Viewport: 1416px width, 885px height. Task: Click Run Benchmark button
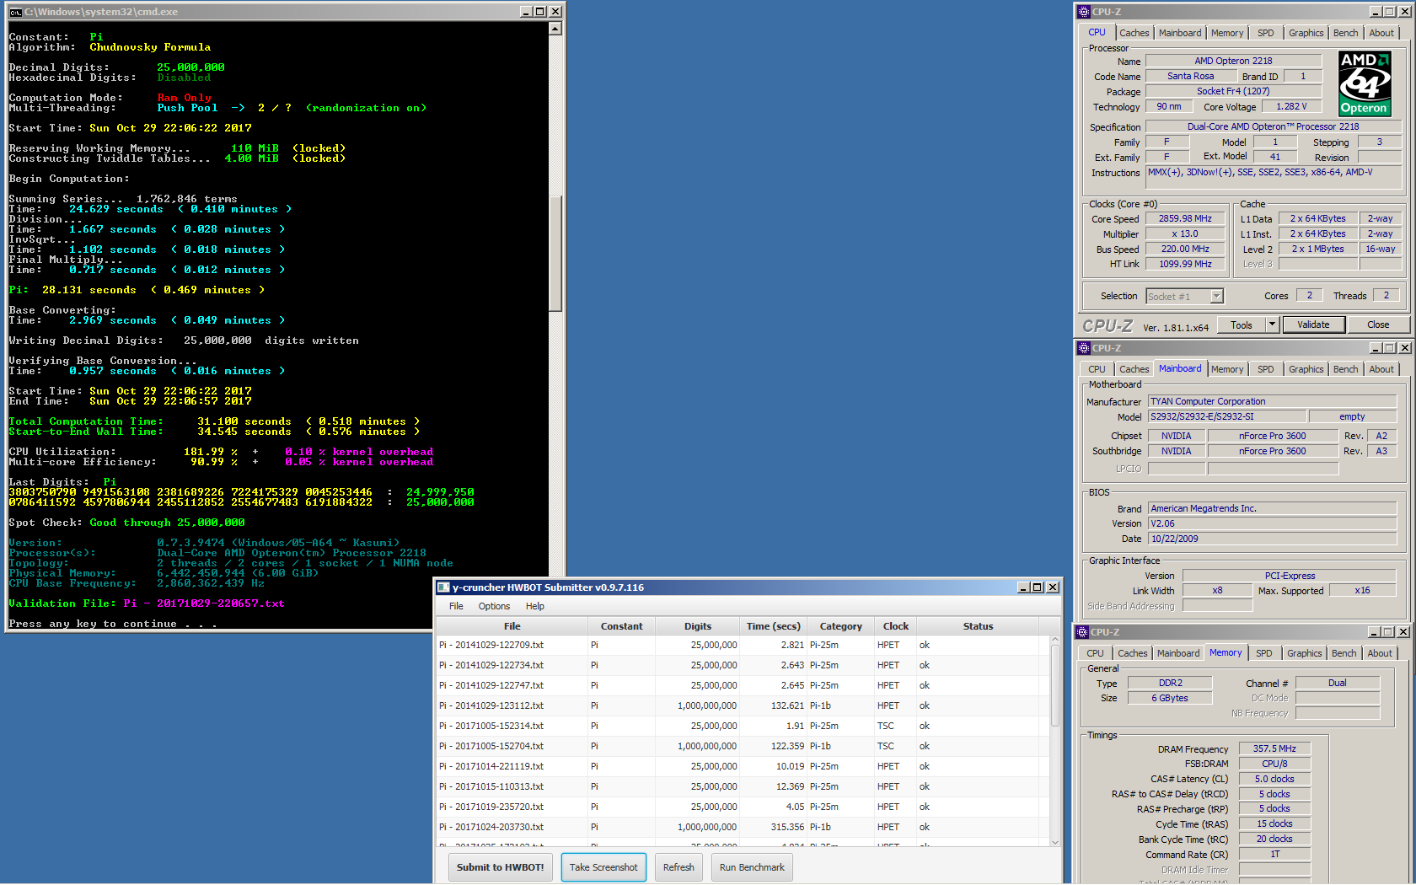pyautogui.click(x=752, y=867)
